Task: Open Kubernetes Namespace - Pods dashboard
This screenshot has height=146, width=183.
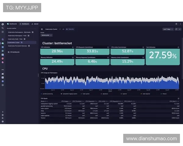Action: 17,36
